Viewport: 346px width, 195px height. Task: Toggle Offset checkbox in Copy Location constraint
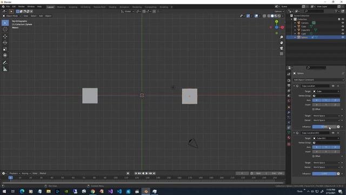(314, 109)
